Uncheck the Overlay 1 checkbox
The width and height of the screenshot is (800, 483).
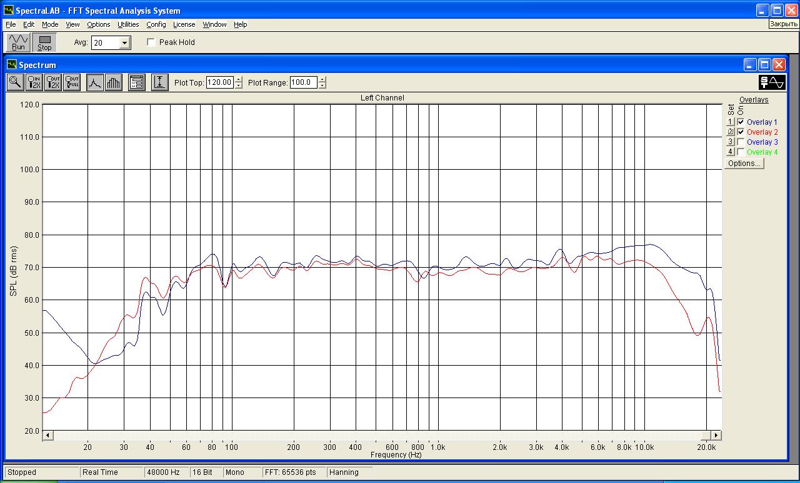tap(741, 122)
